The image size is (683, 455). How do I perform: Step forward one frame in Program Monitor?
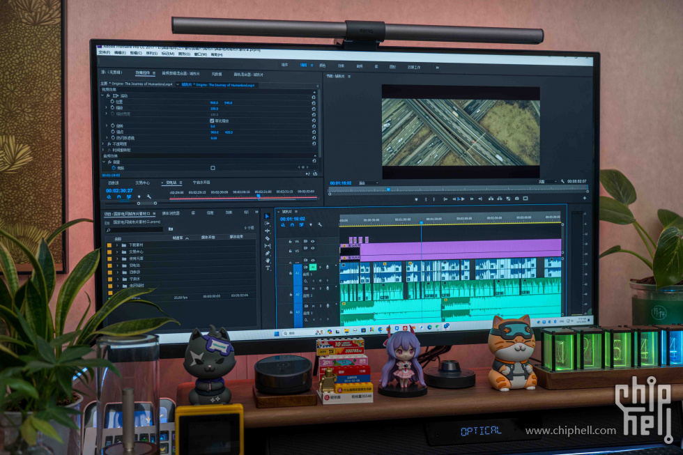pyautogui.click(x=471, y=199)
